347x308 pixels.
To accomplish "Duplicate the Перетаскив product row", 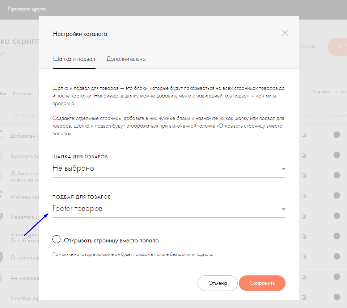I will 304,216.
